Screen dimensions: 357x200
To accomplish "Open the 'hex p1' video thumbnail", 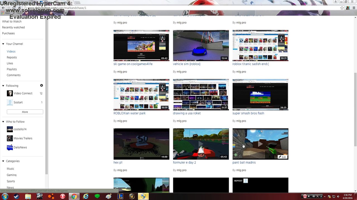I will click(141, 144).
